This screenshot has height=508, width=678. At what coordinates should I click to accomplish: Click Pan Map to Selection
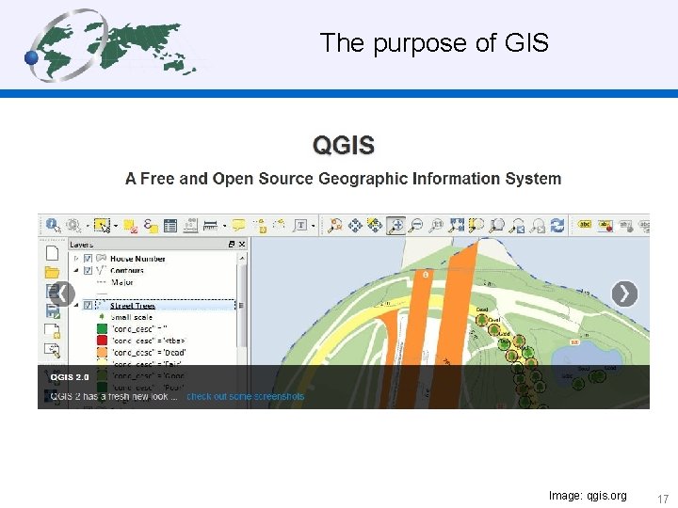point(375,225)
